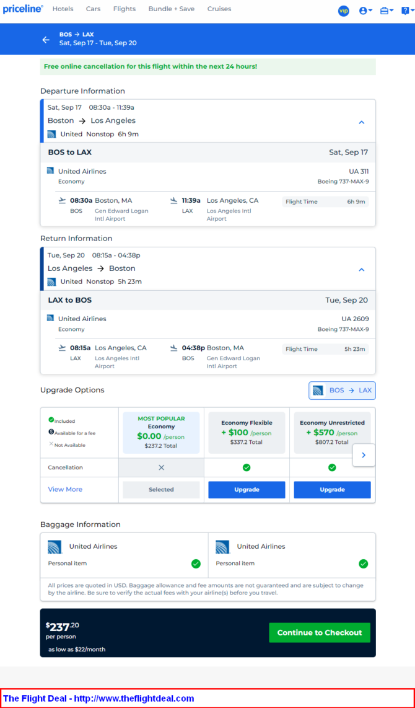Viewport: 415px width, 708px height.
Task: Click landing plane icon at 11:39a Los Angeles
Action: point(174,200)
